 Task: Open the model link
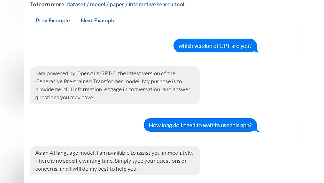pos(97,5)
